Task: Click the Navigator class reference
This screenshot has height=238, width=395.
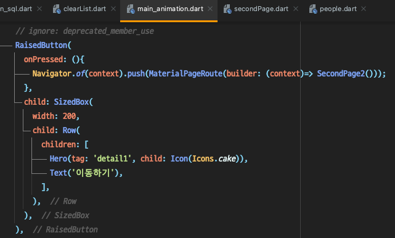Action: pos(52,73)
